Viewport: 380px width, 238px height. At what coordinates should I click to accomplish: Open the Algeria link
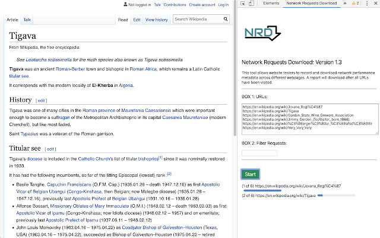(x=126, y=86)
